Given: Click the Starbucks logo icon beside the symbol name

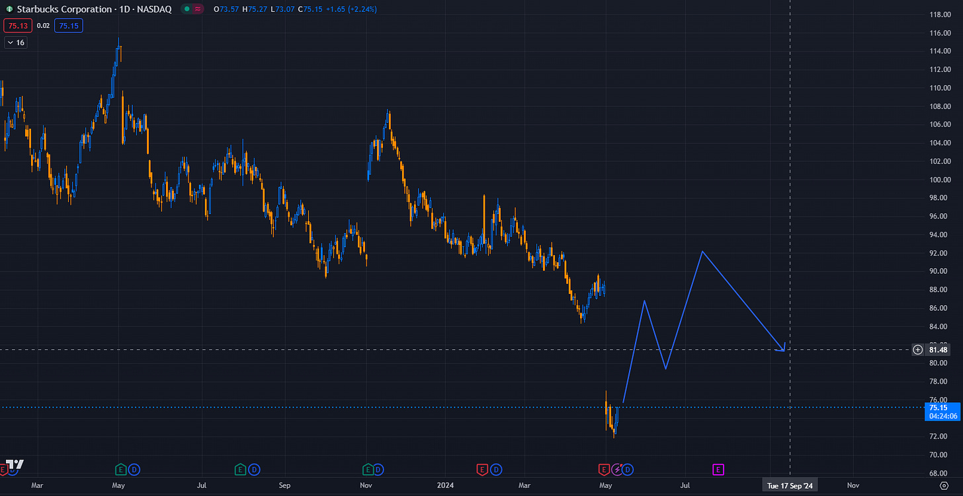Looking at the screenshot, I should (9, 9).
